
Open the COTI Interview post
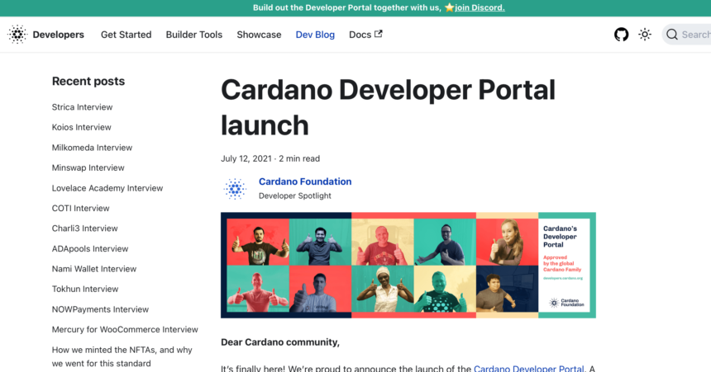pos(81,208)
